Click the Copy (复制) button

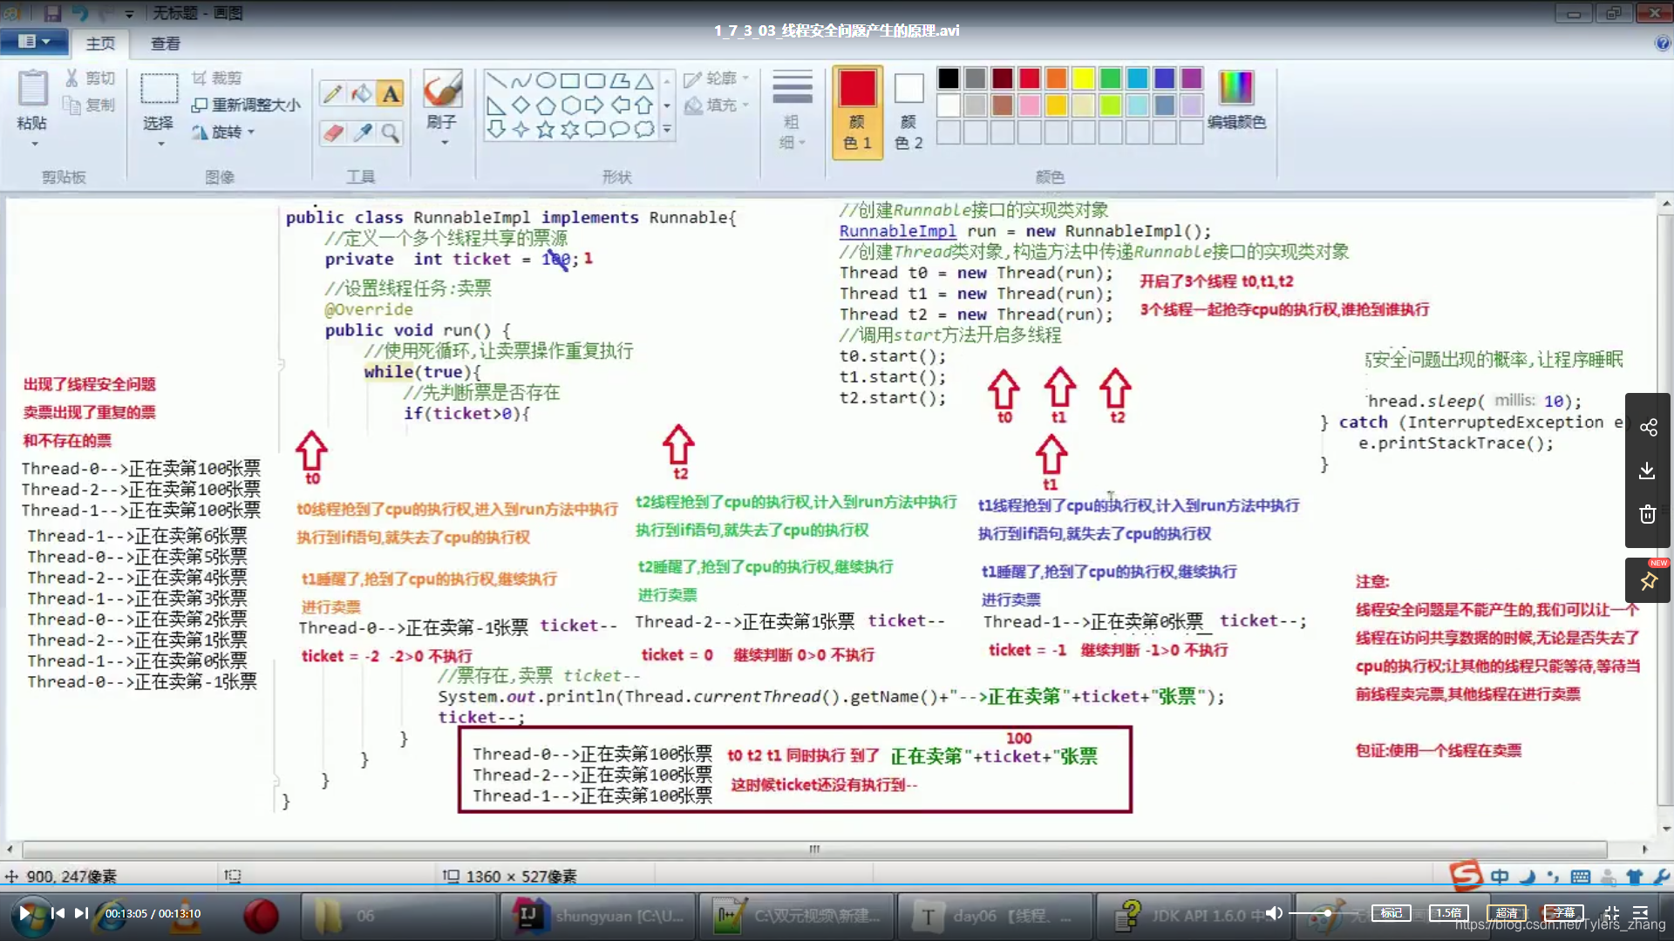90,105
